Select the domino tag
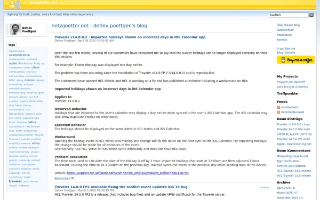 (x=30, y=80)
